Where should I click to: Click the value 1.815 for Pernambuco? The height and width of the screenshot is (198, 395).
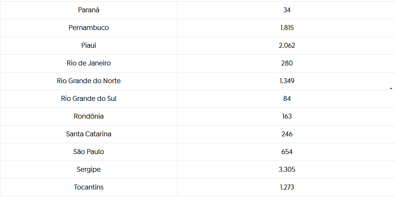(x=287, y=28)
